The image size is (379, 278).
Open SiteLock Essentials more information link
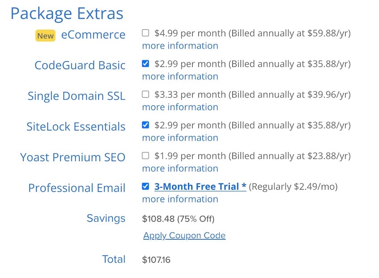[180, 138]
